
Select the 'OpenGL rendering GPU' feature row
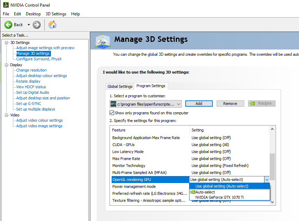(x=150, y=180)
